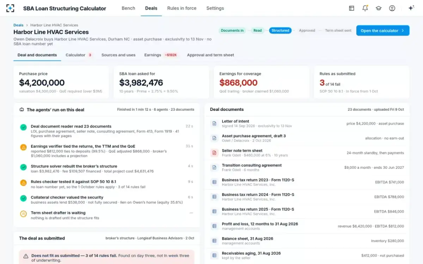Image resolution: width=423 pixels, height=264 pixels.
Task: Open the Letter of intent document
Action: coord(307,124)
